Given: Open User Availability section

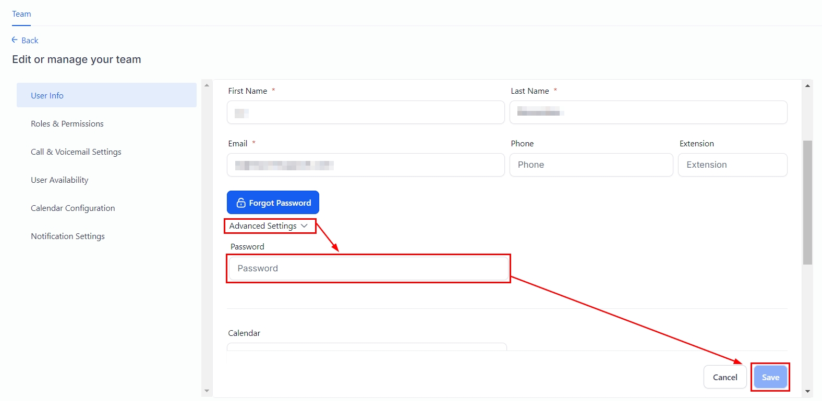Looking at the screenshot, I should 59,180.
